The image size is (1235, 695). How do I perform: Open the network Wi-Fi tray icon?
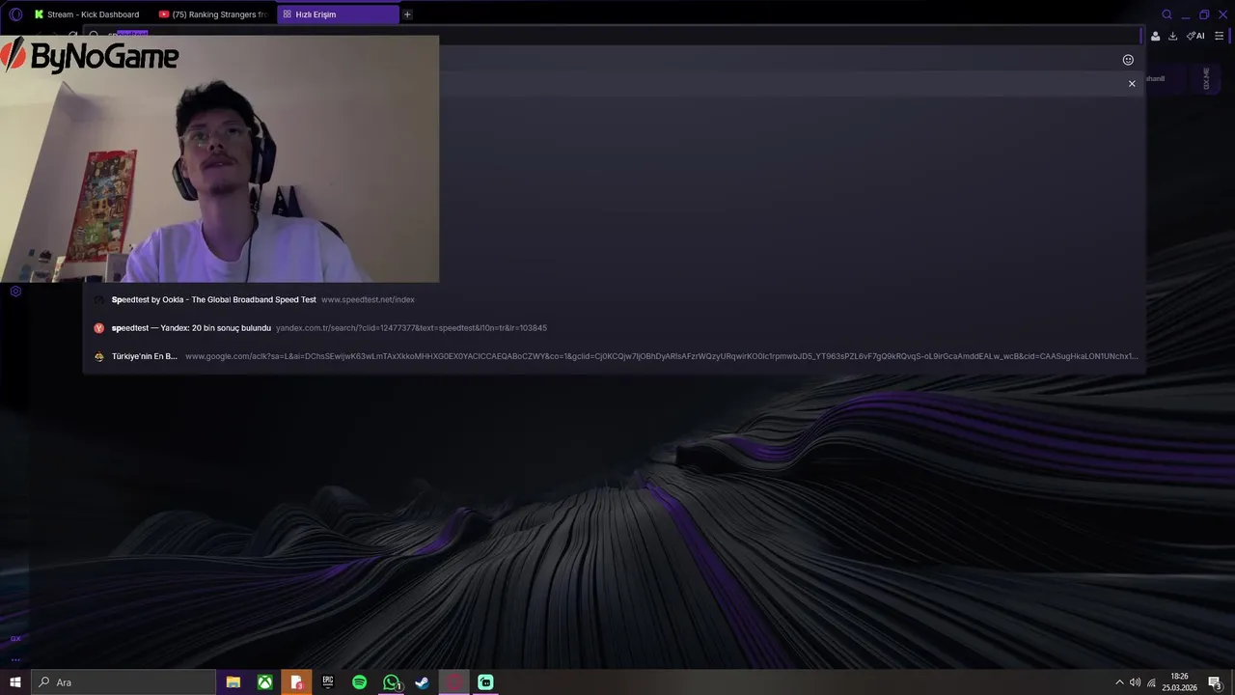[x=1151, y=682]
